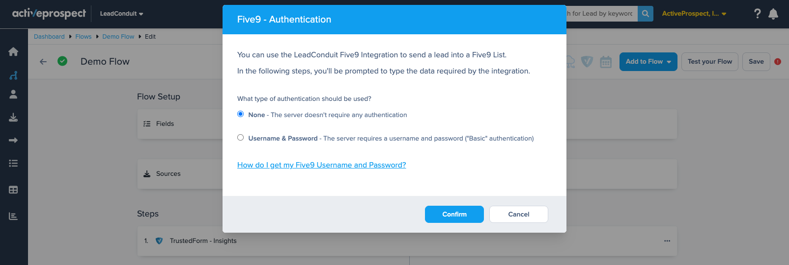The width and height of the screenshot is (789, 265).
Task: Expand the Add to Flow dropdown
Action: point(648,62)
